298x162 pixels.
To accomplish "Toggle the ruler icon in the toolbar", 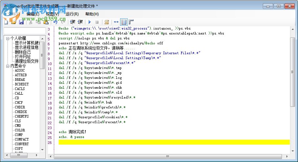I will click(x=131, y=22).
